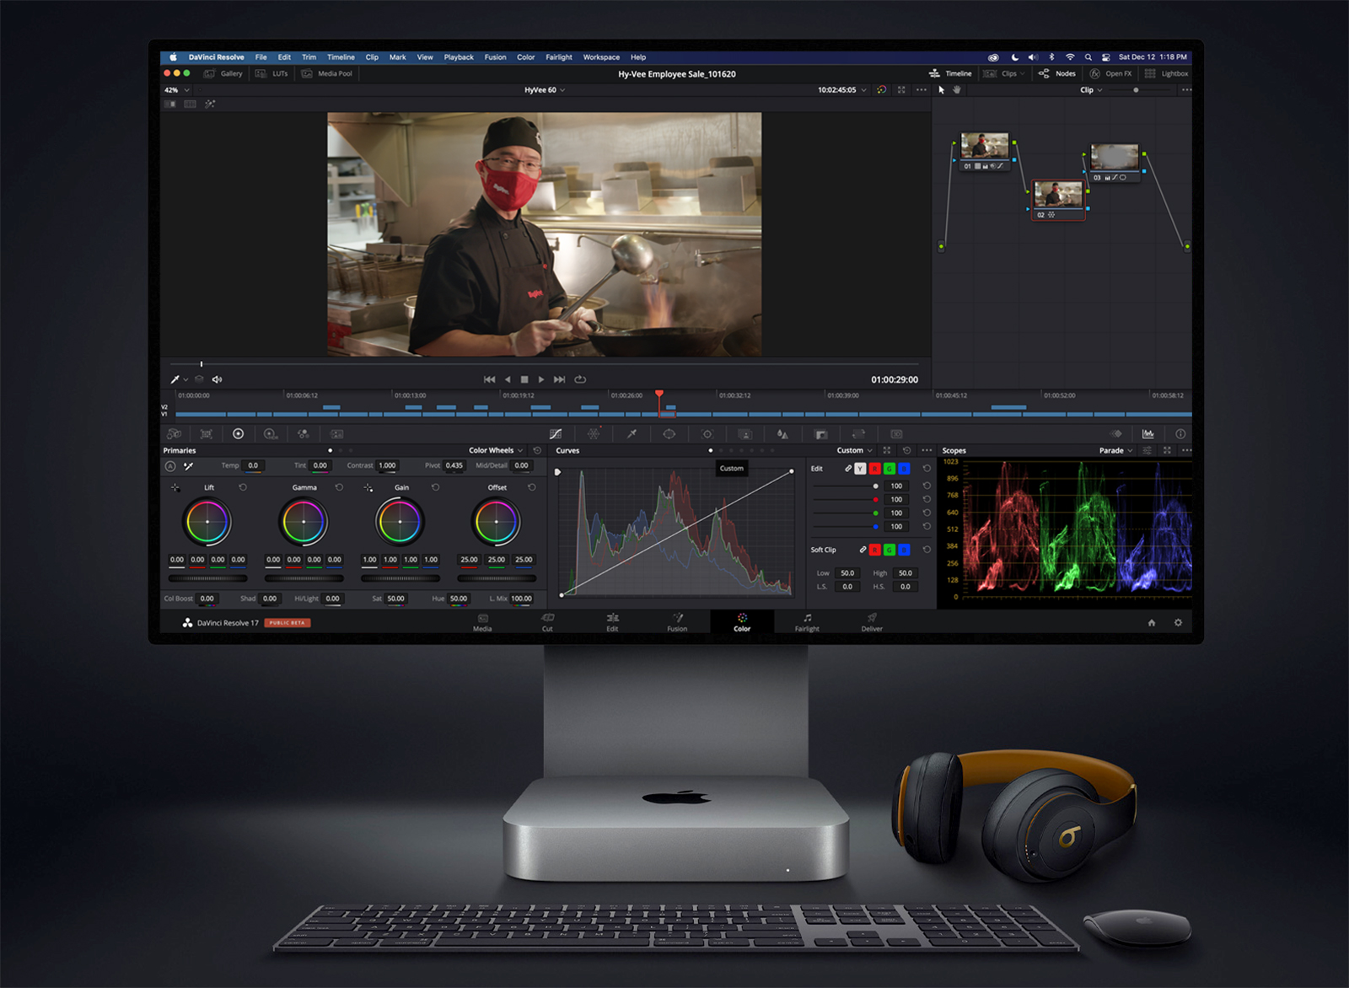Open the Fairlight menu in menu bar
The image size is (1349, 988).
558,57
